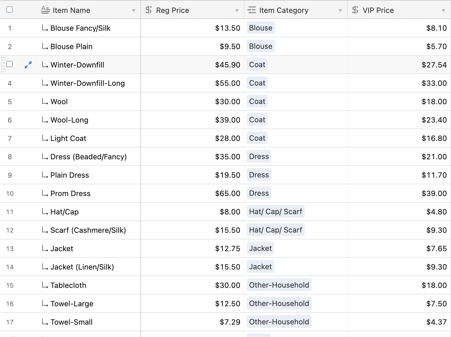Viewport: 451px width, 337px height.
Task: Select the VIP Price column header
Action: (399, 10)
